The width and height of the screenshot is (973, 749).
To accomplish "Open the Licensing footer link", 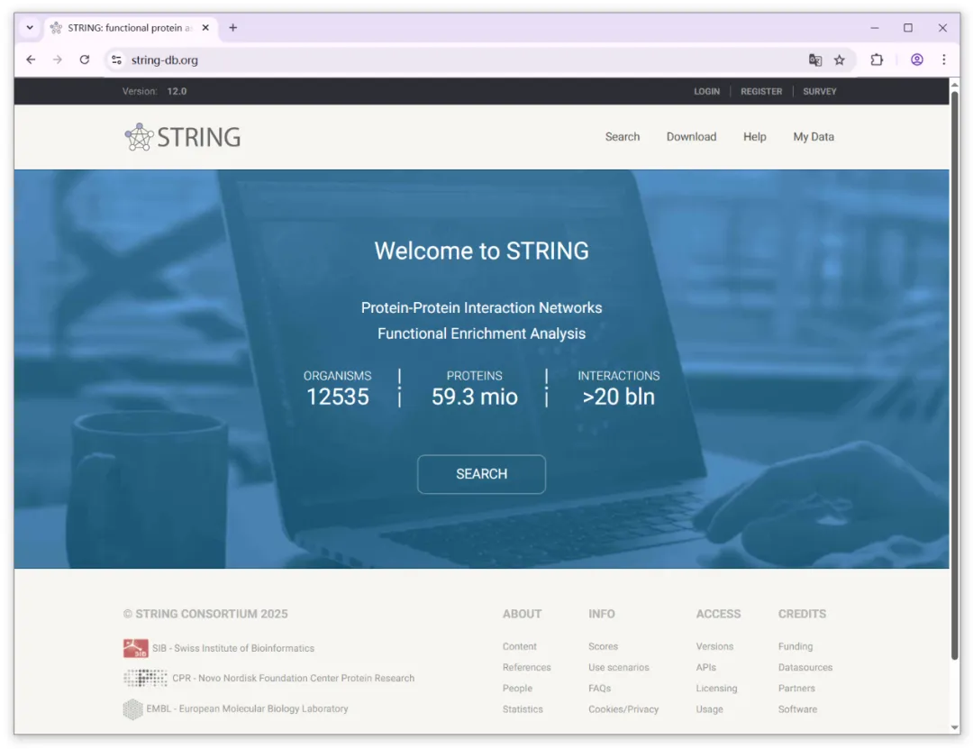I will 717,688.
